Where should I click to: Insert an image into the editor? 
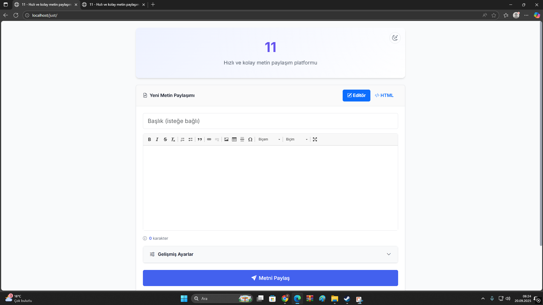coord(226,139)
